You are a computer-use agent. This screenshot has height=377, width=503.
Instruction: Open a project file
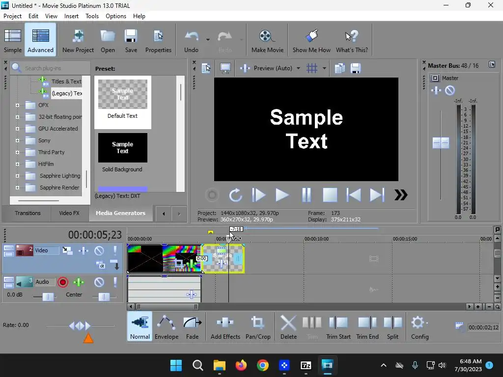[108, 41]
